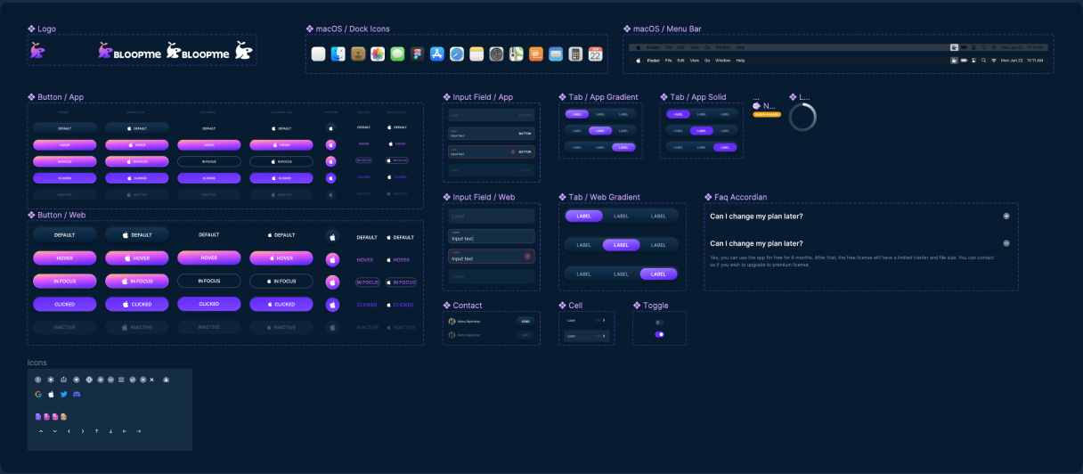Screen dimensions: 1083x474
Task: Click the Safari compass icon in the dock
Action: tap(457, 54)
